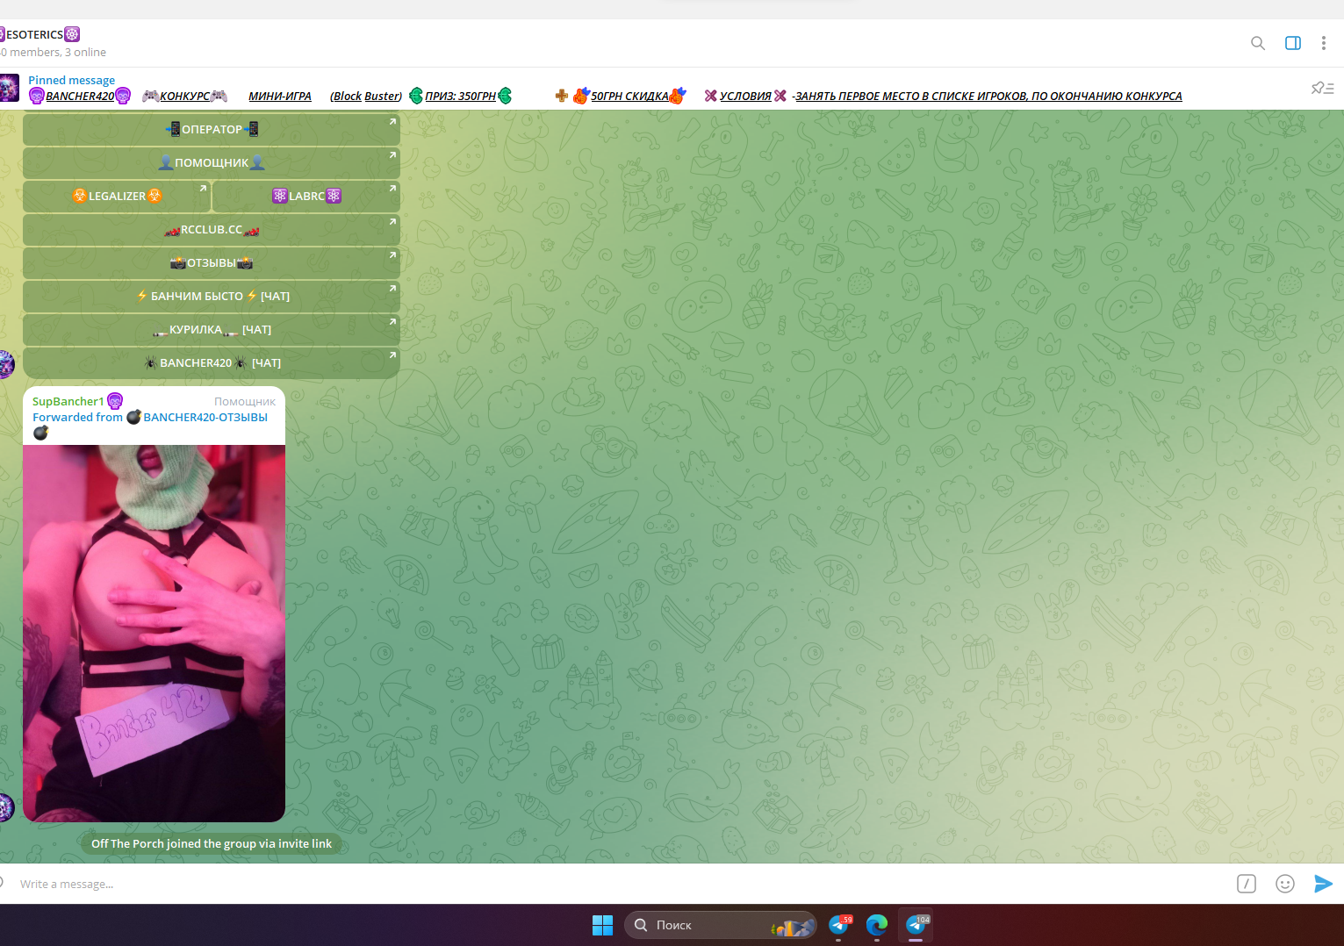The width and height of the screenshot is (1344, 946).
Task: Click the УСЛОВИЯ pinned text
Action: pos(745,96)
